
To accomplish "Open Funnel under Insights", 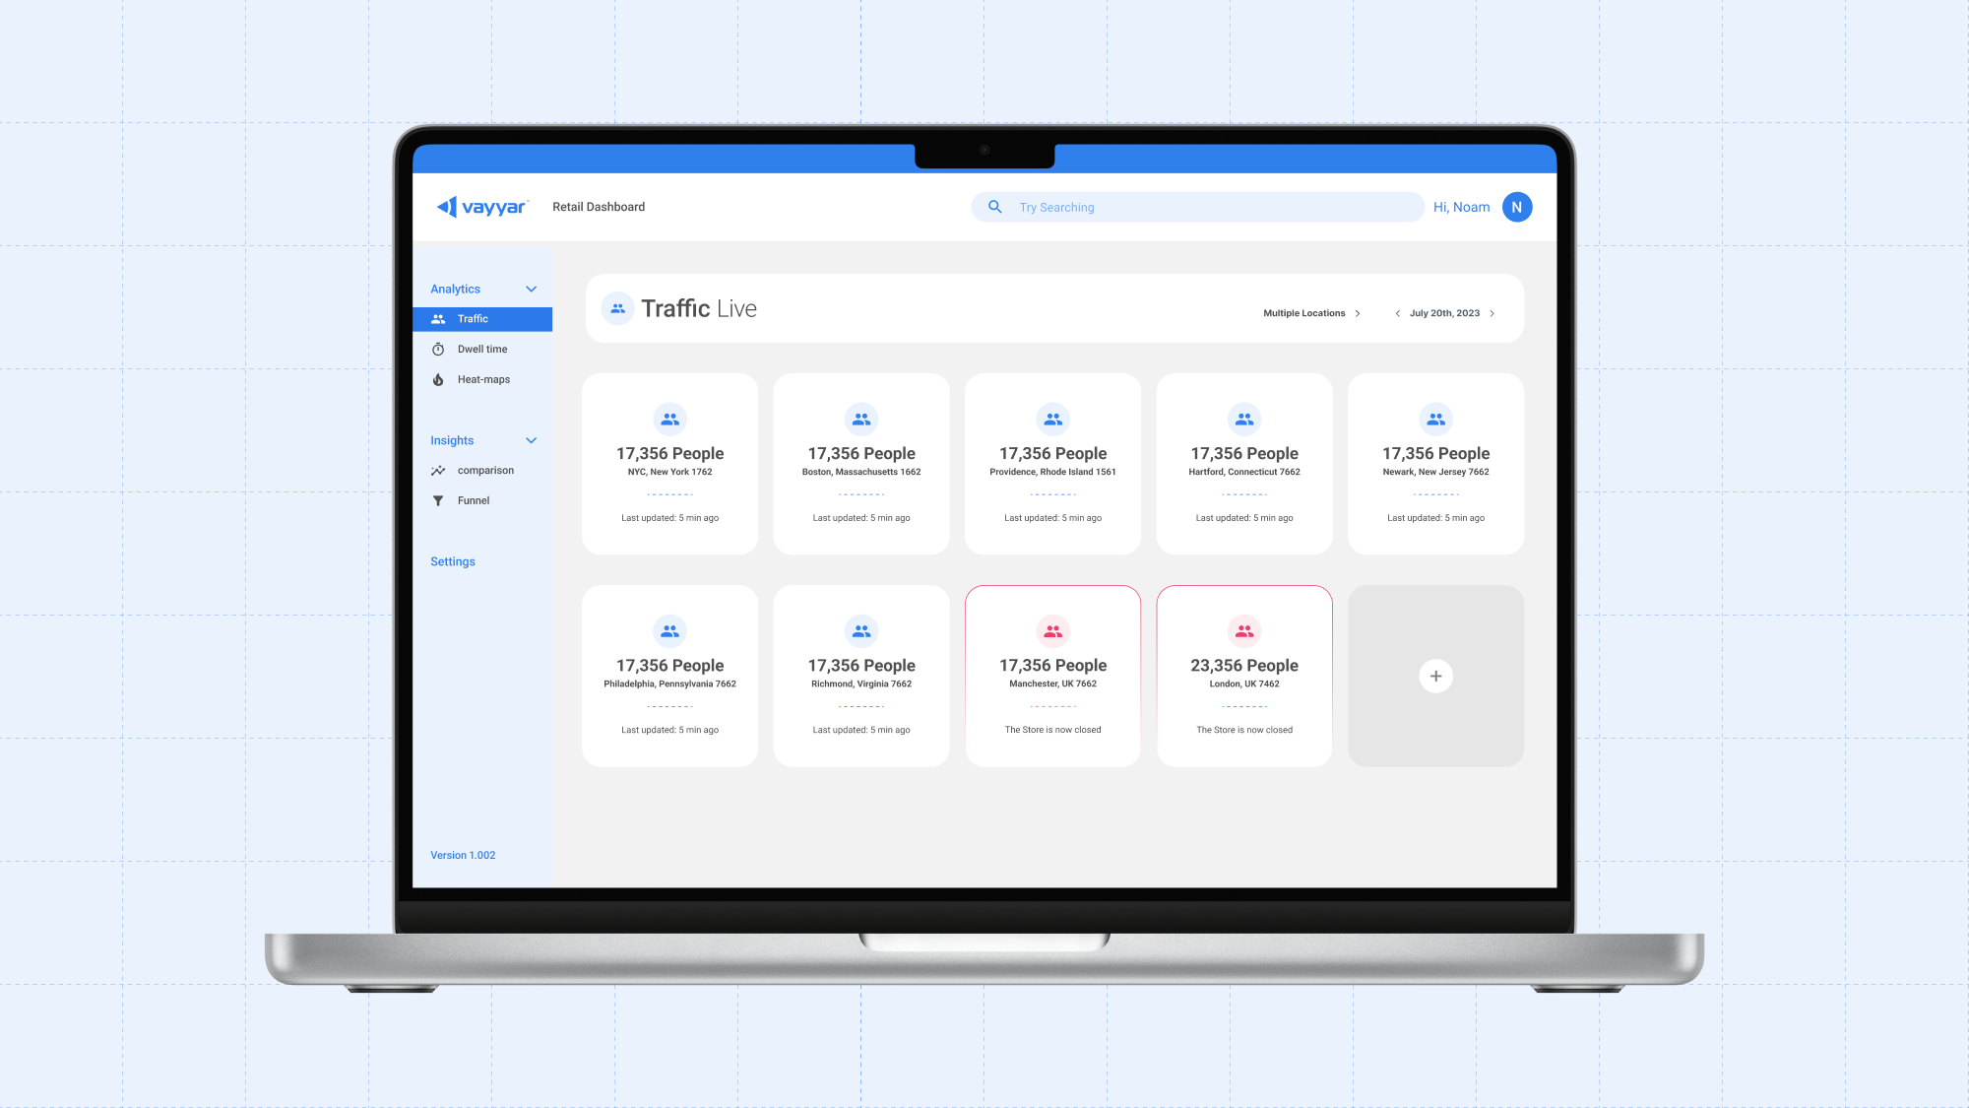I will (482, 501).
